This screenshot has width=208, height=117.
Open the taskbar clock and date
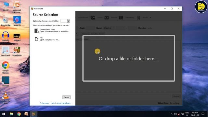coord(195,114)
